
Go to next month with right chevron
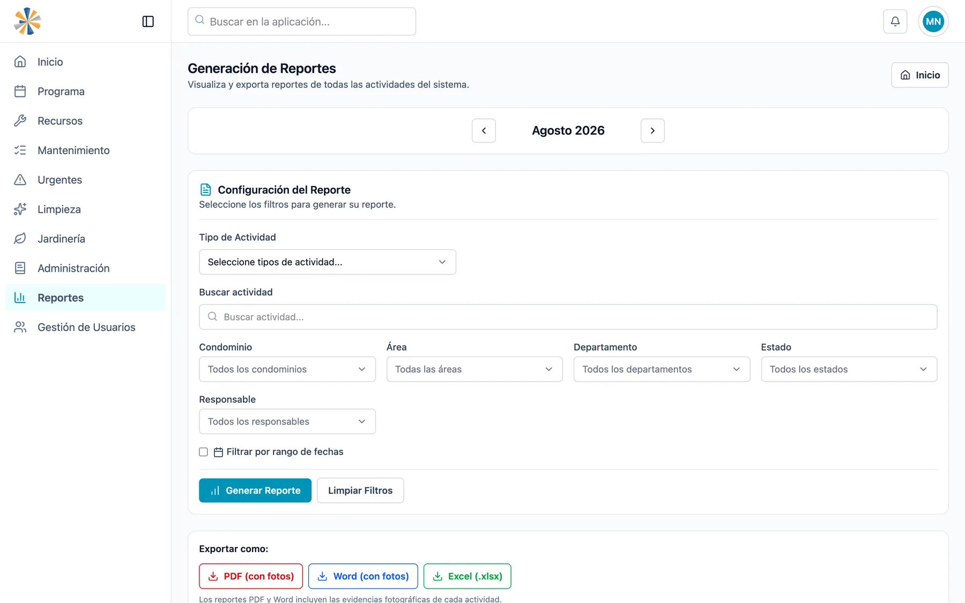coord(652,131)
